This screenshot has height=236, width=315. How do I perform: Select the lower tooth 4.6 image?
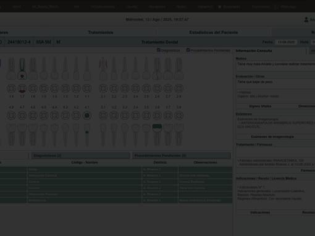(33, 135)
